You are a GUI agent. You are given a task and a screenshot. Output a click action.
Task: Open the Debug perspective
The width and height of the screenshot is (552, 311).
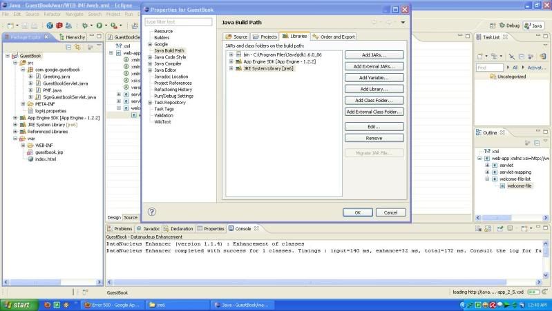[x=511, y=26]
